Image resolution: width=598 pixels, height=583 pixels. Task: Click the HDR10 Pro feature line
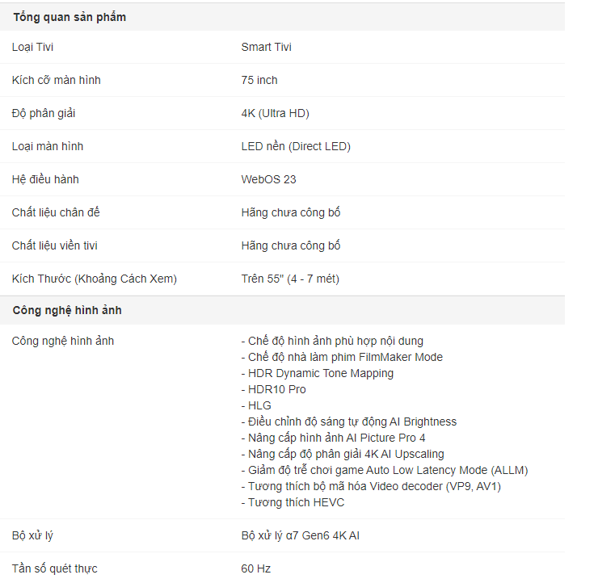point(273,389)
